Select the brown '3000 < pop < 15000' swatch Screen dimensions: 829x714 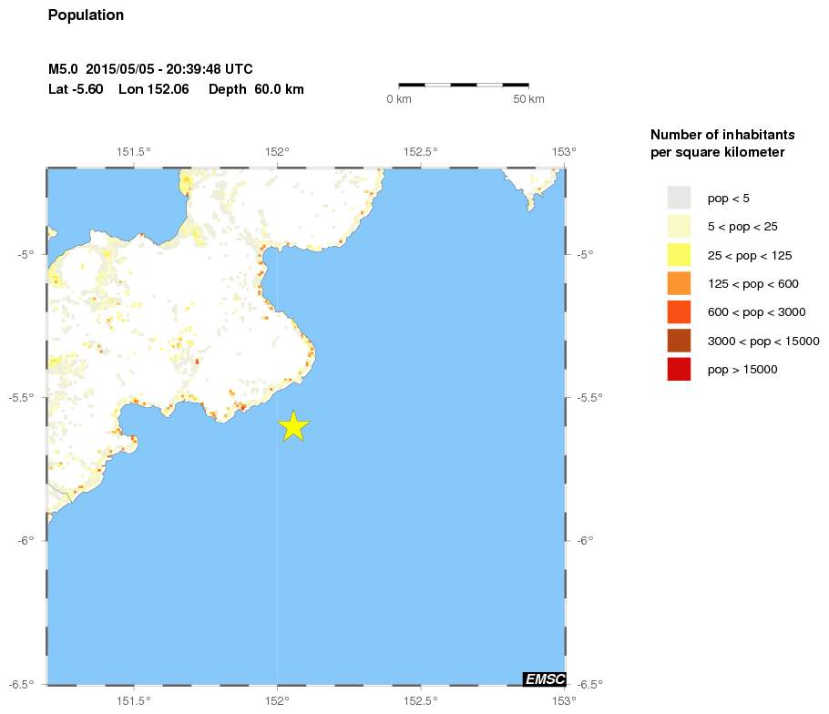coord(679,341)
